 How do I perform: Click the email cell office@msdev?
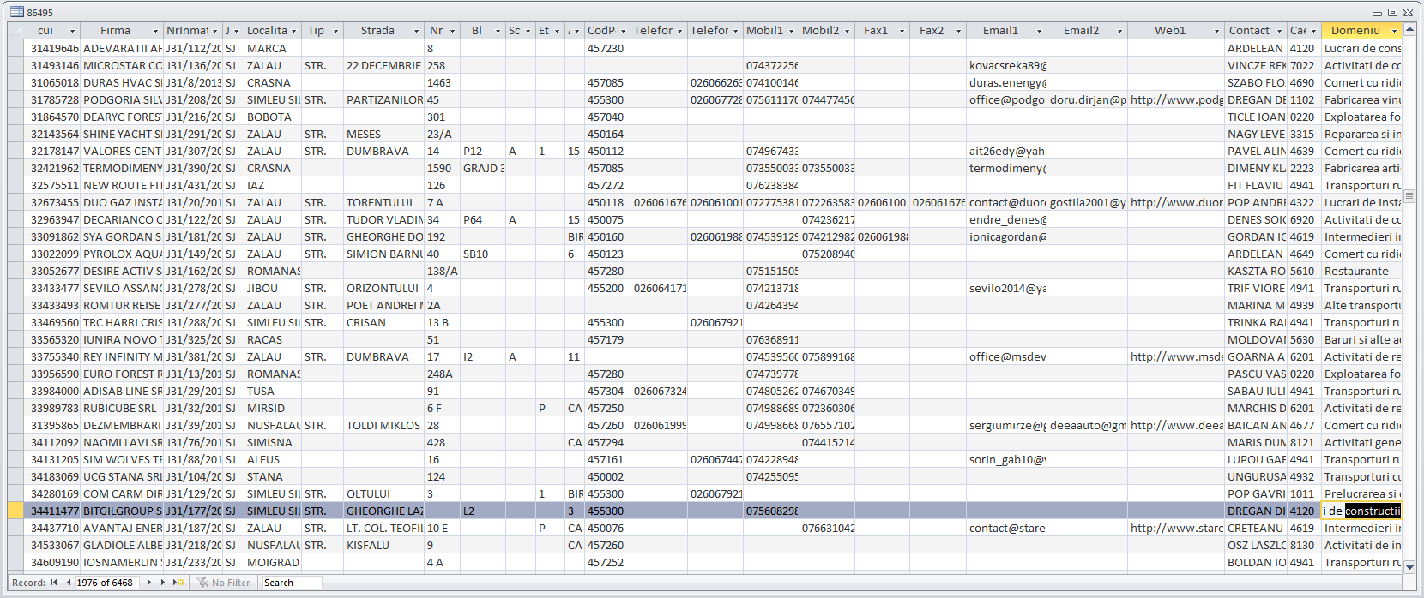(1006, 357)
